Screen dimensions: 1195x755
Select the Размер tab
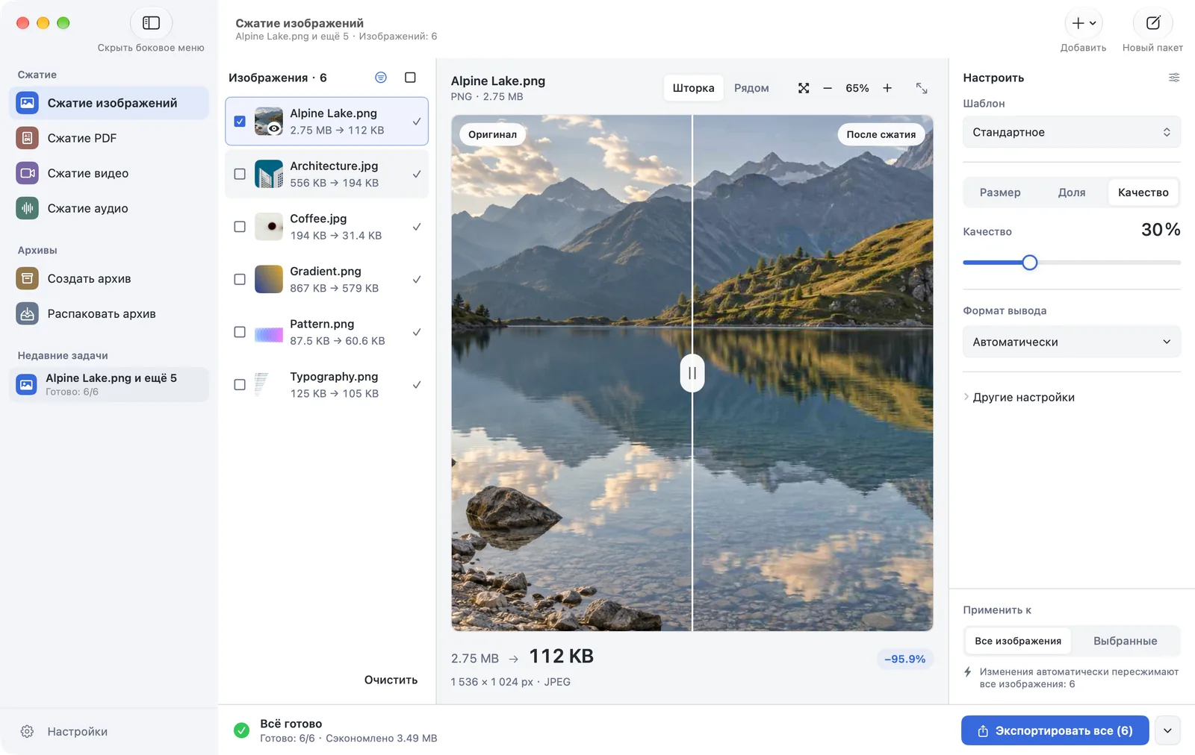click(1000, 192)
